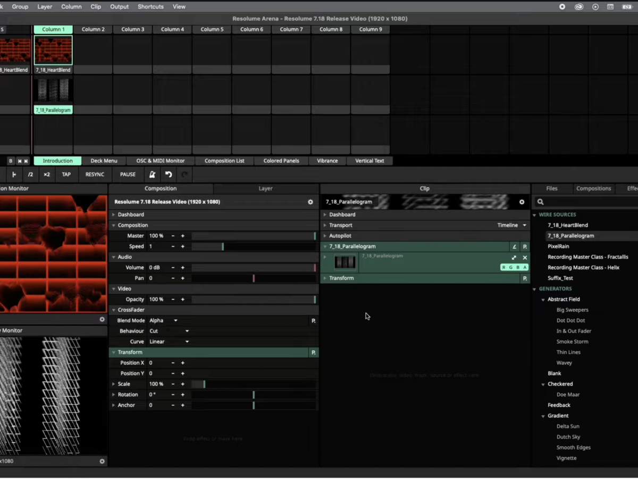Remove the 7_18_Parallelogram source with X icon

(525, 258)
